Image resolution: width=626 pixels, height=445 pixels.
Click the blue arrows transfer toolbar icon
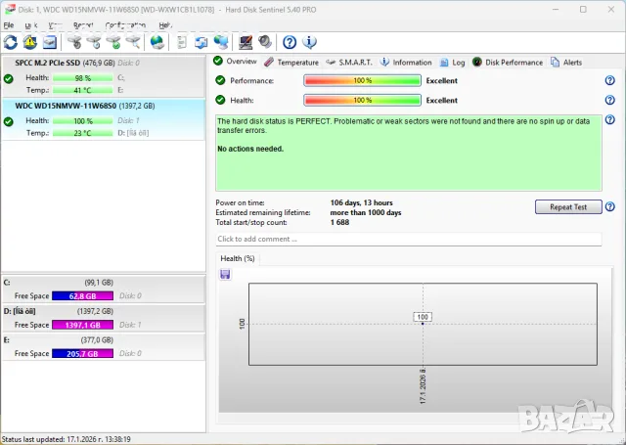[201, 42]
